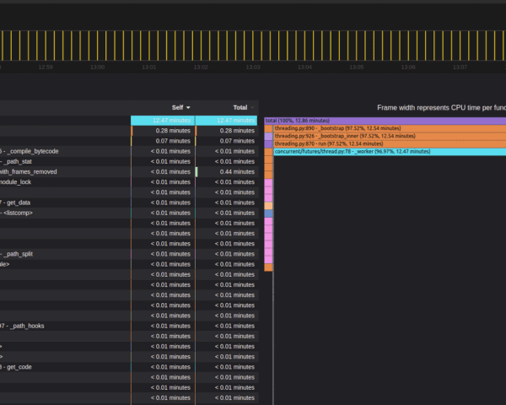Click the small blue flame graph block
Screen dimensions: 506x405
coord(268,214)
